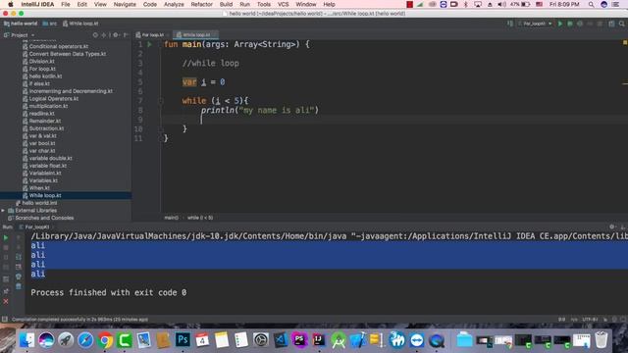Open Conditional operators.kt file
The width and height of the screenshot is (628, 353).
59,46
